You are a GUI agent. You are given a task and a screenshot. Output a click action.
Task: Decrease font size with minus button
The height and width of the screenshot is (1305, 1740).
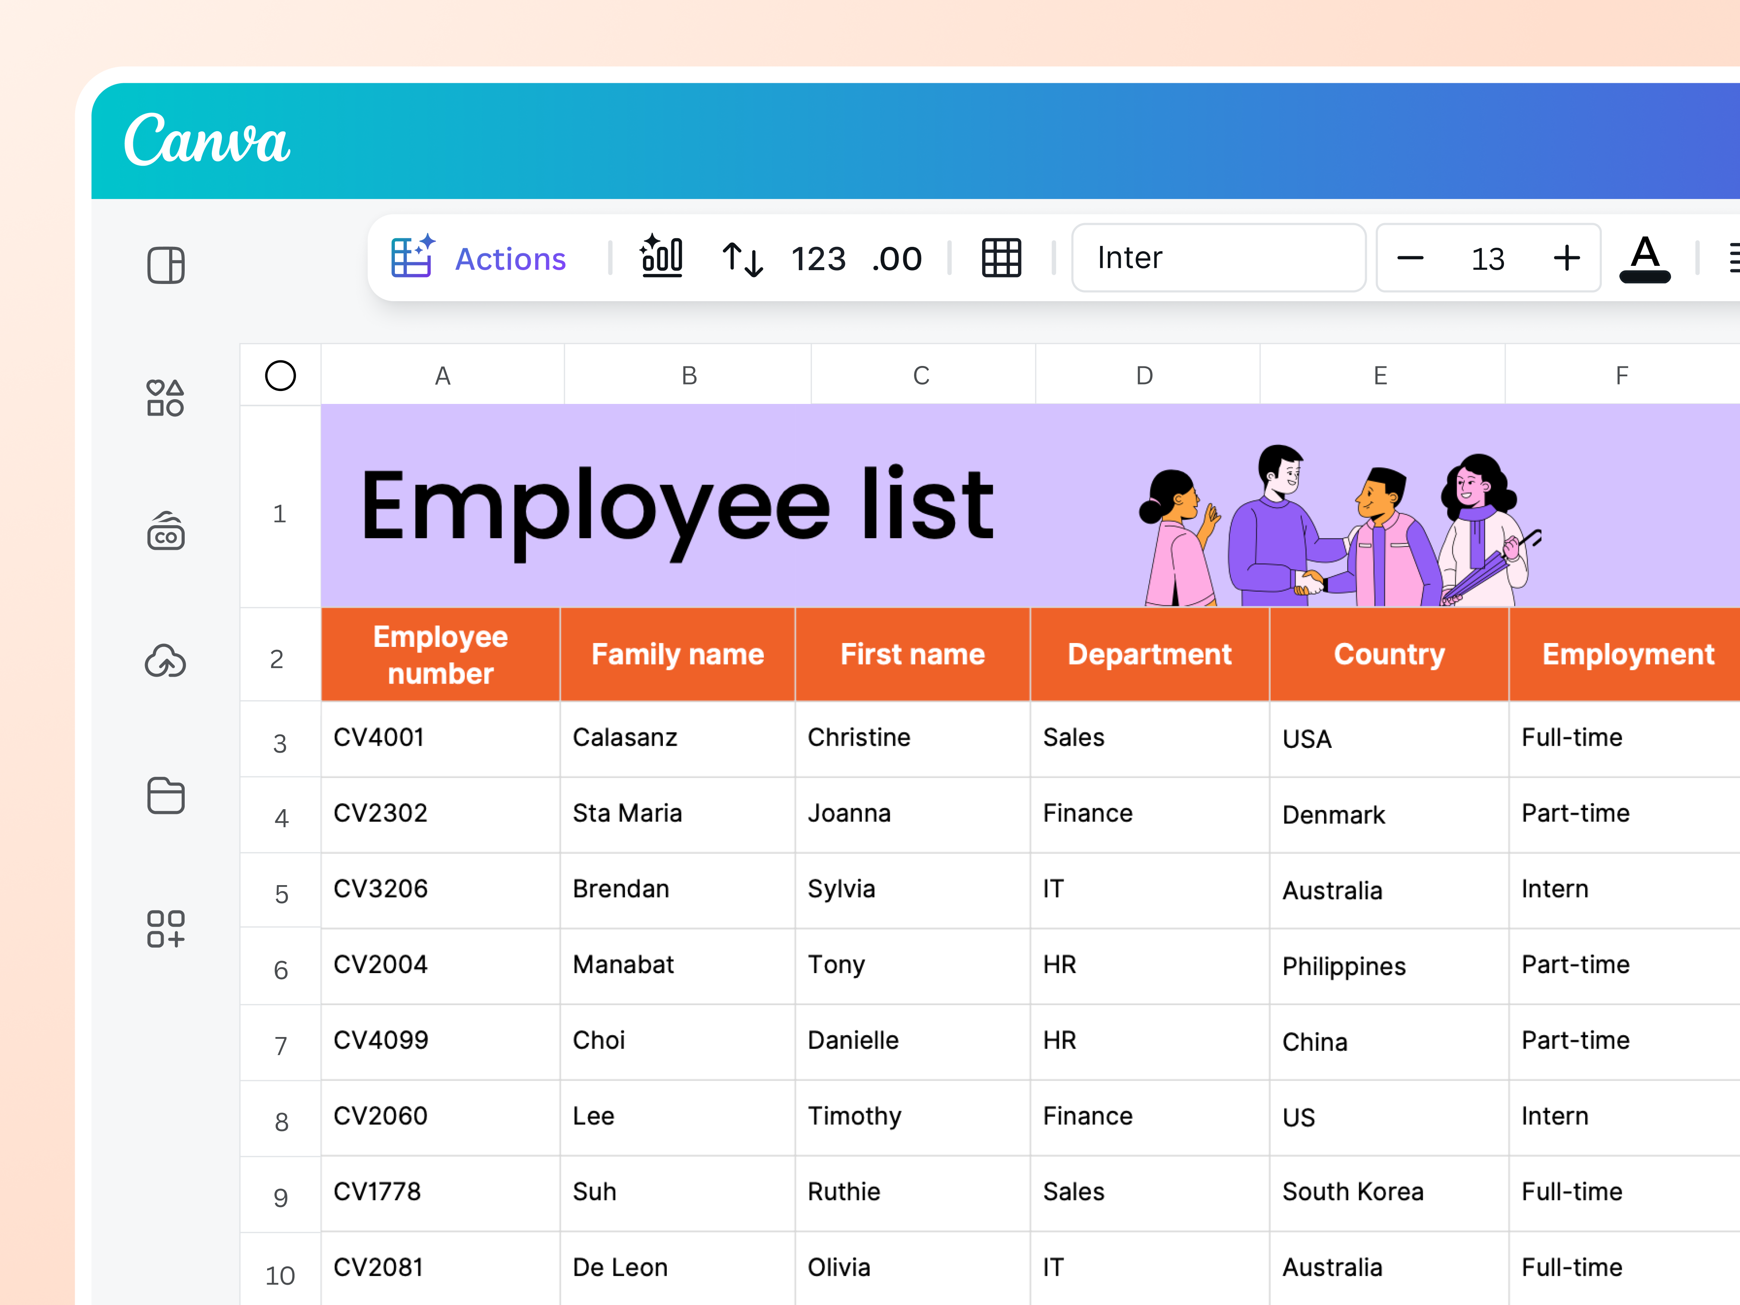[1409, 258]
